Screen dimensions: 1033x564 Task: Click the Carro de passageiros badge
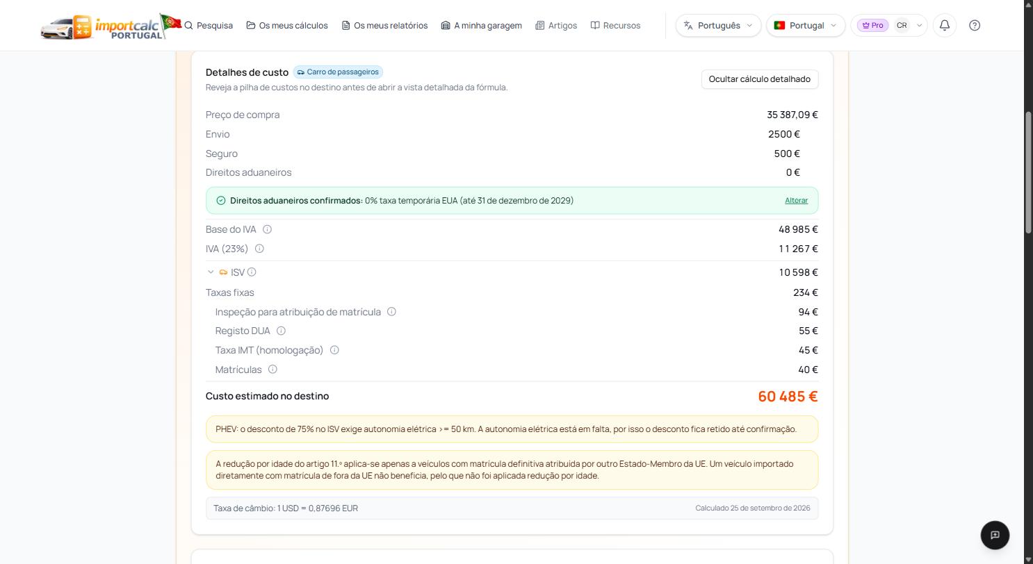338,72
